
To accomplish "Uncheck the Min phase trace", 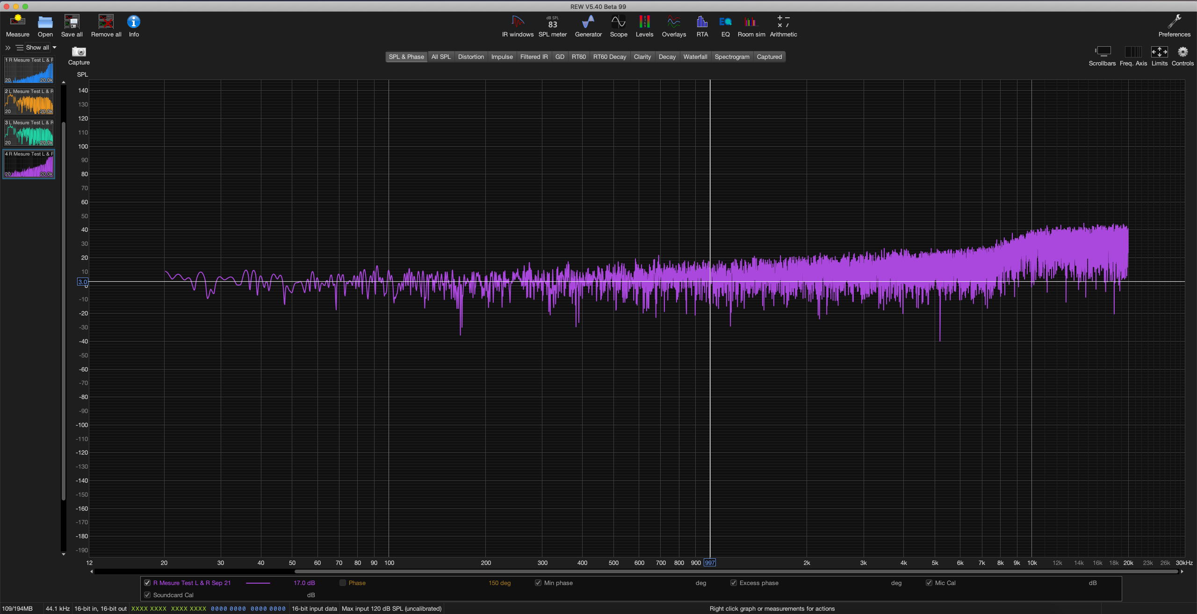I will pyautogui.click(x=538, y=583).
